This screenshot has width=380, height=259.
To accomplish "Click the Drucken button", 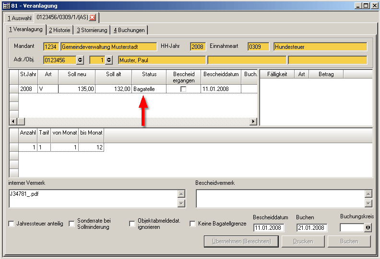I will coord(303,241).
